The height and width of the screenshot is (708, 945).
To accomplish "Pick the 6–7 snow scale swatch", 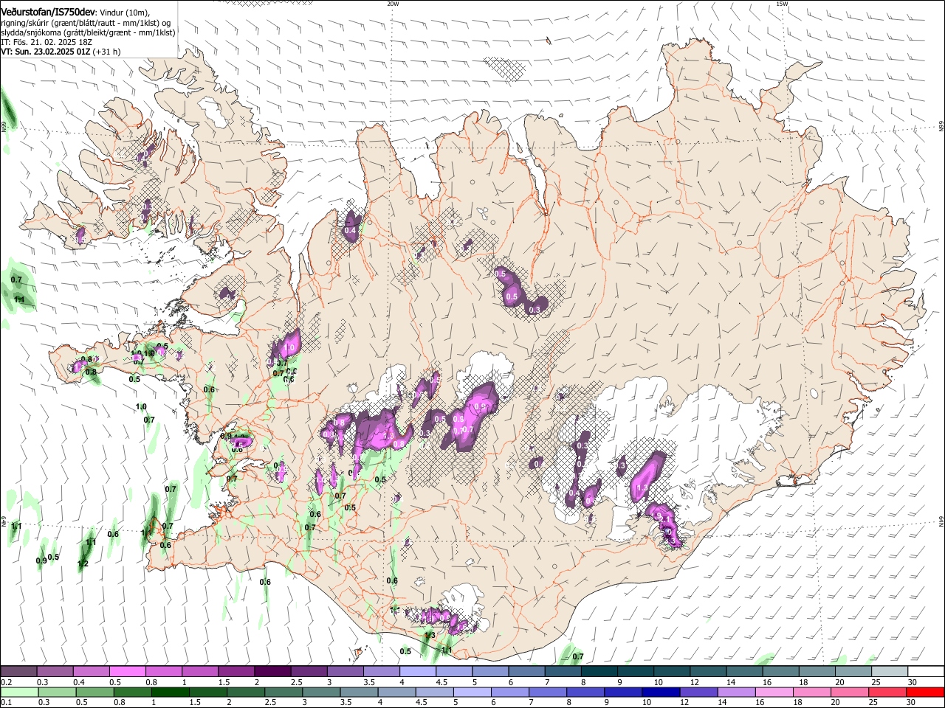I will (526, 672).
